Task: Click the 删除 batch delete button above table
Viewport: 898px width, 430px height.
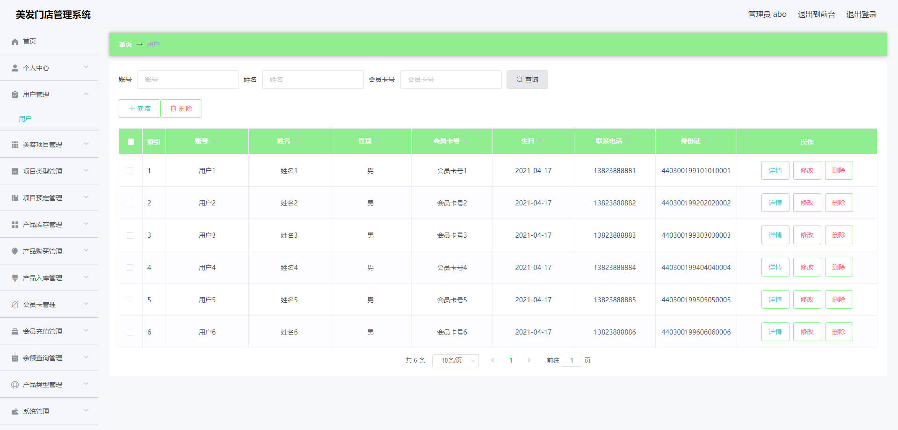Action: coord(181,109)
